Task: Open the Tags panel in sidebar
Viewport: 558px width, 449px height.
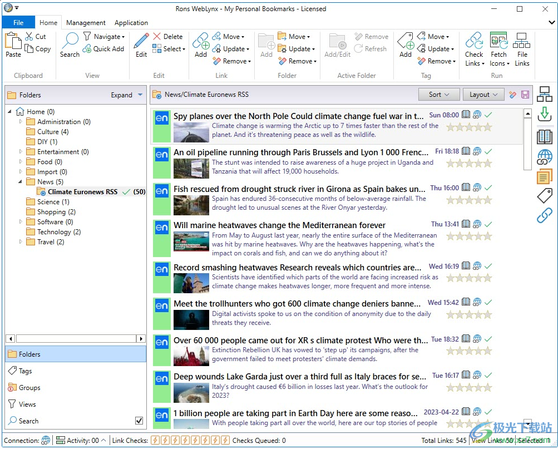Action: (x=26, y=371)
